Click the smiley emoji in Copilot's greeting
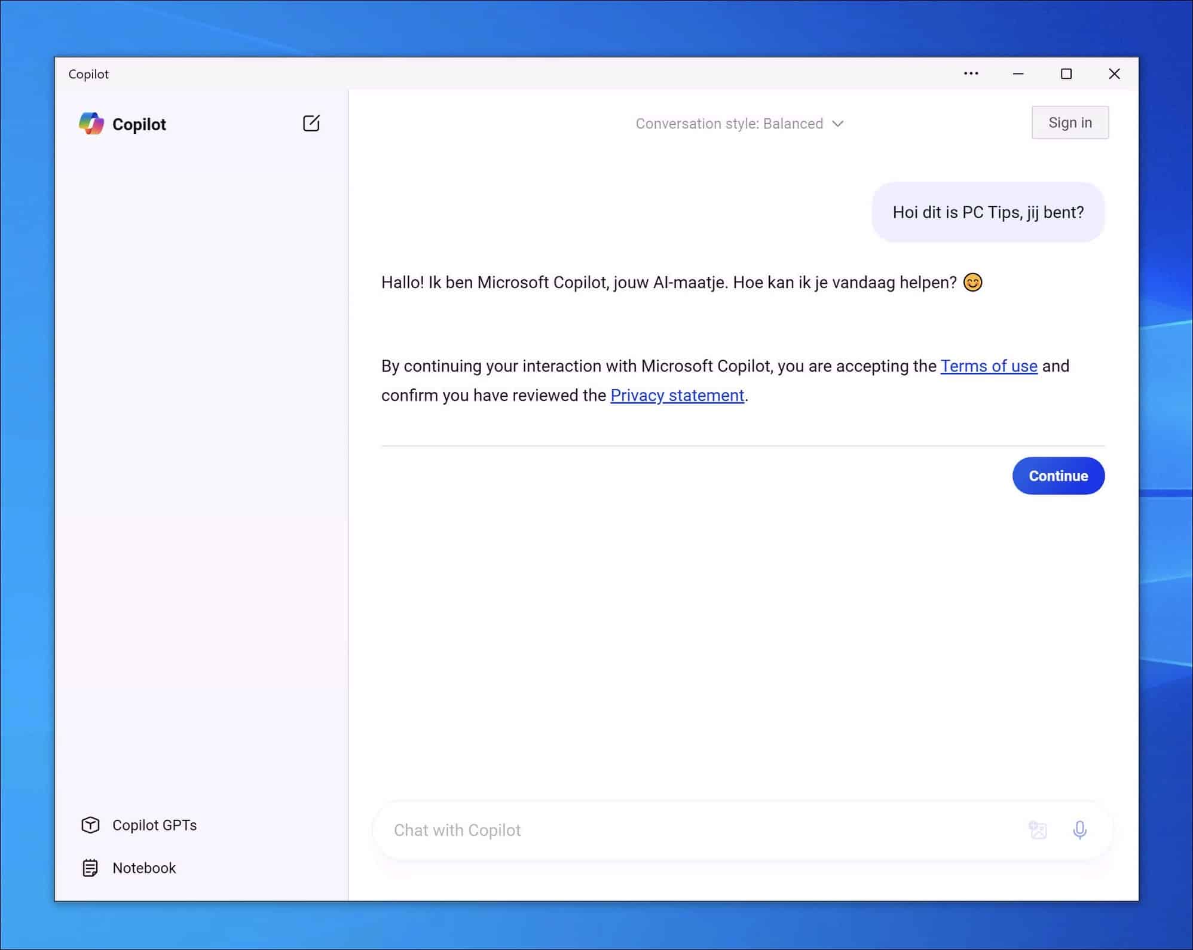 973,282
